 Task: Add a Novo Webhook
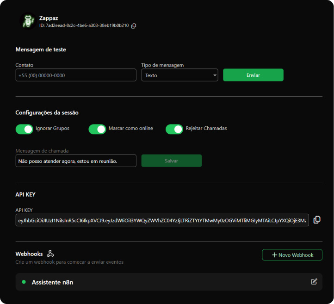[292, 255]
